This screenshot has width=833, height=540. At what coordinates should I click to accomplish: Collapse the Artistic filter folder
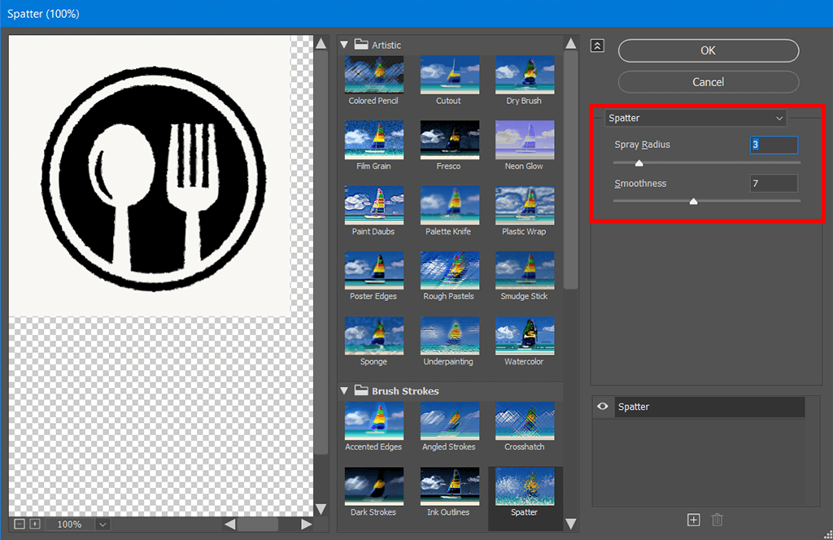pos(344,45)
